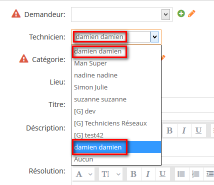
Task: Click the Demandeur warning triangle icon
Action: point(16,13)
